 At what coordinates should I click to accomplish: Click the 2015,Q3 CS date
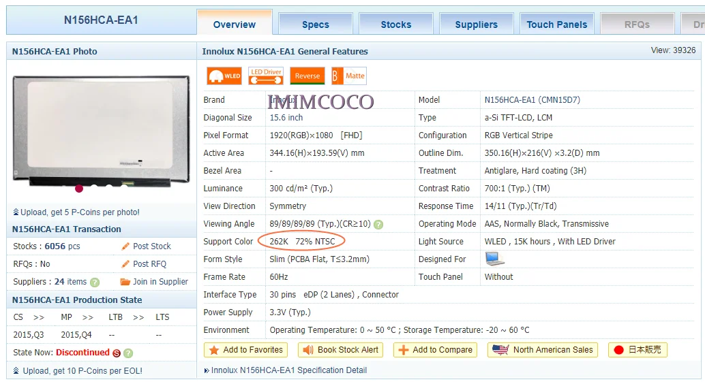point(29,335)
